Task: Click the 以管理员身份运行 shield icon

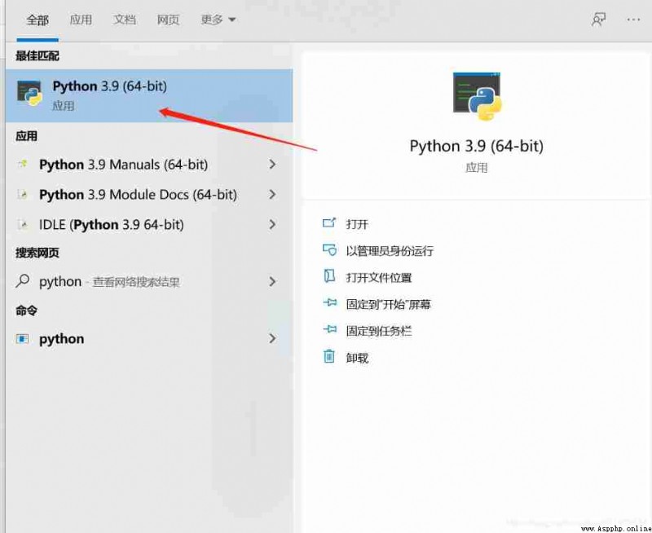Action: tap(329, 250)
